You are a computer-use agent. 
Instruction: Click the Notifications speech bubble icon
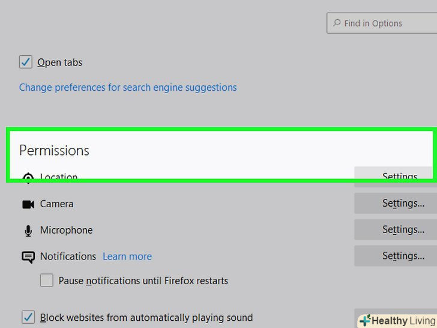tap(28, 257)
